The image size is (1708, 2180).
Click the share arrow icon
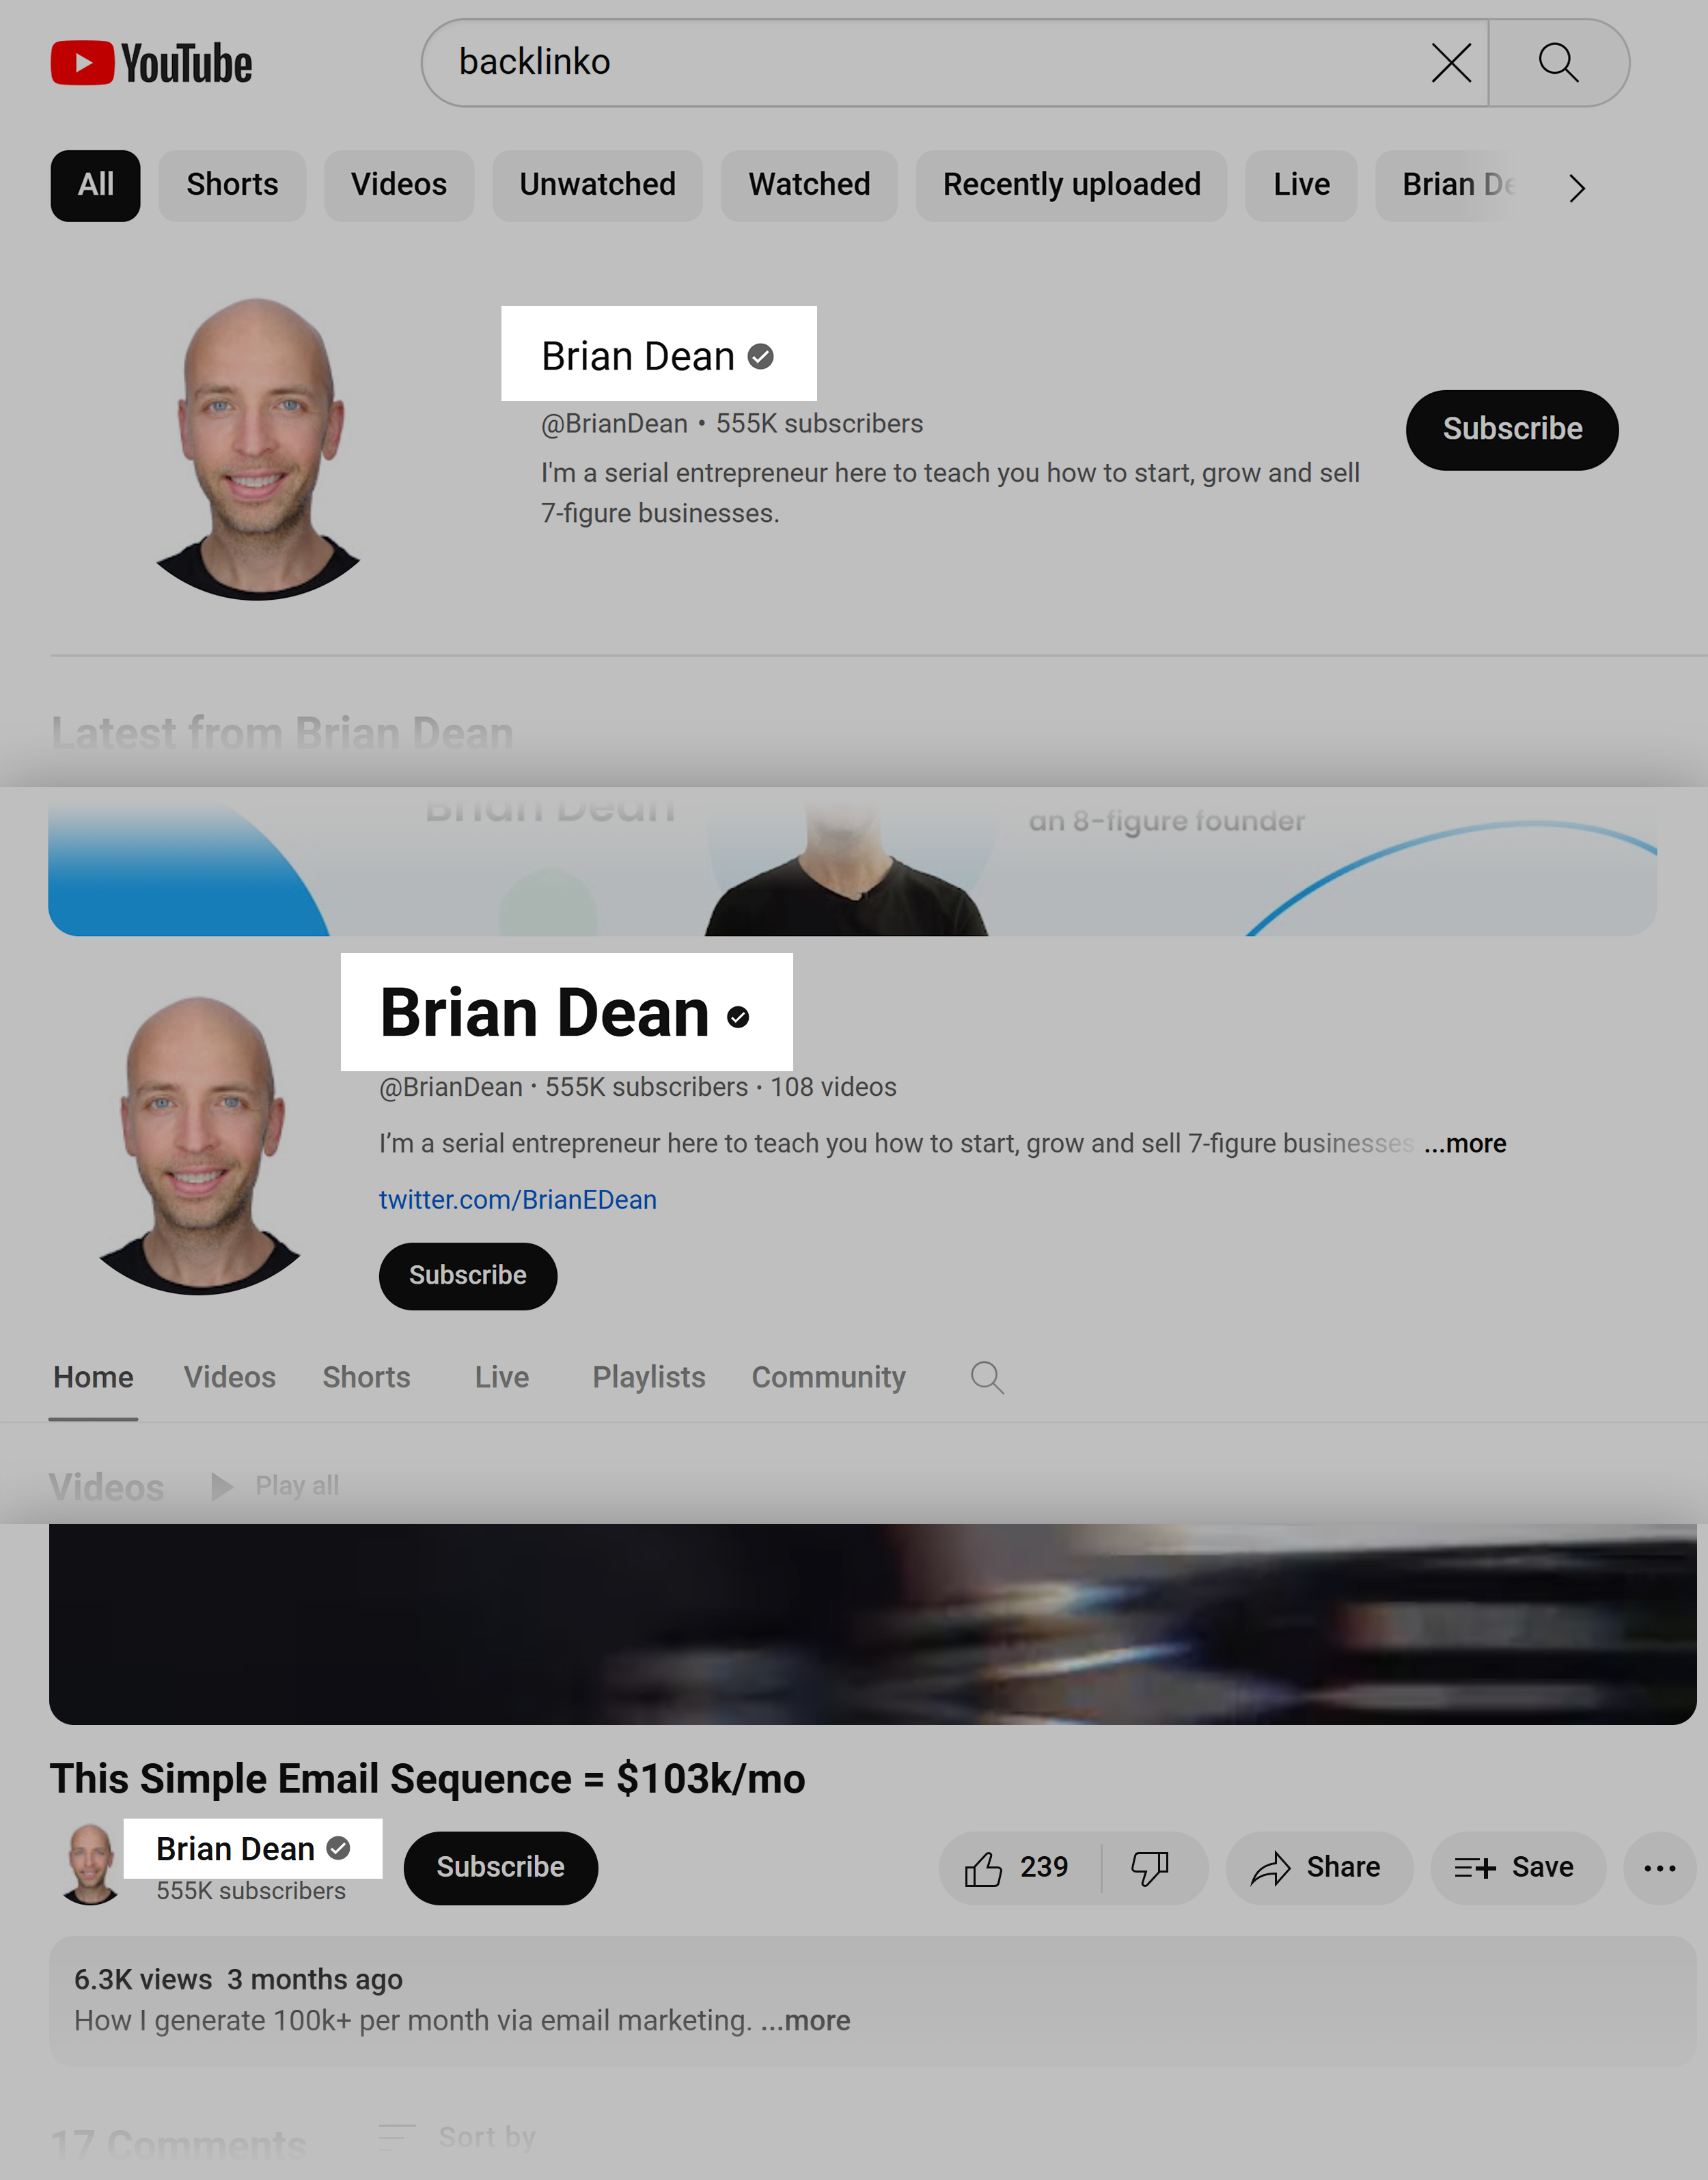pos(1271,1867)
